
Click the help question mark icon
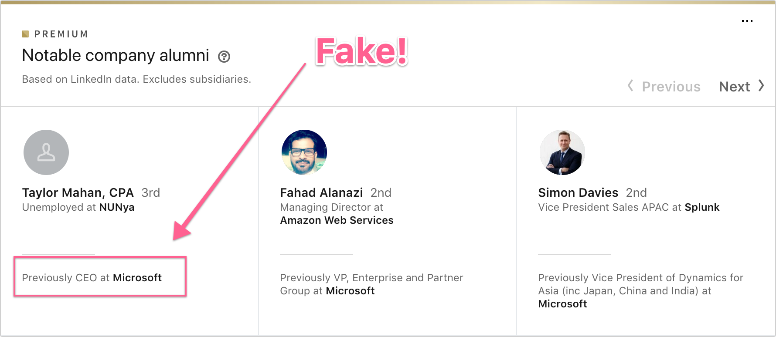click(x=224, y=57)
